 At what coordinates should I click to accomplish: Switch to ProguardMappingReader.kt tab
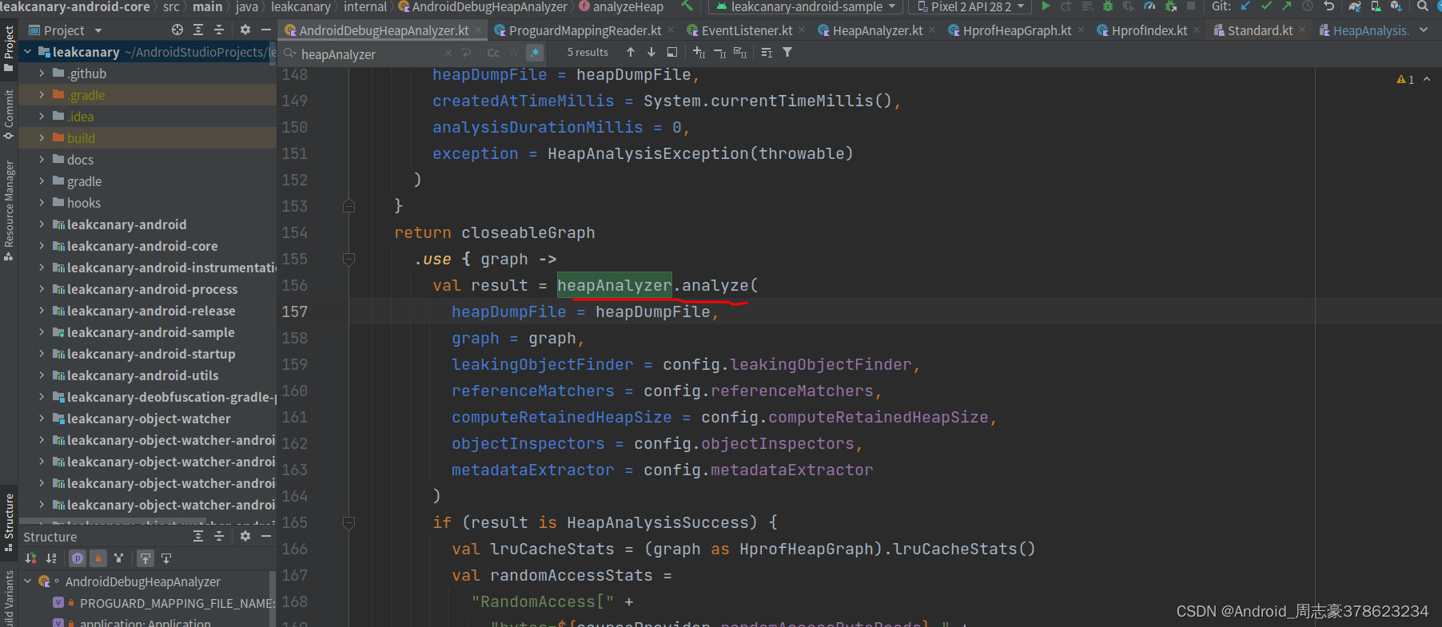(584, 30)
